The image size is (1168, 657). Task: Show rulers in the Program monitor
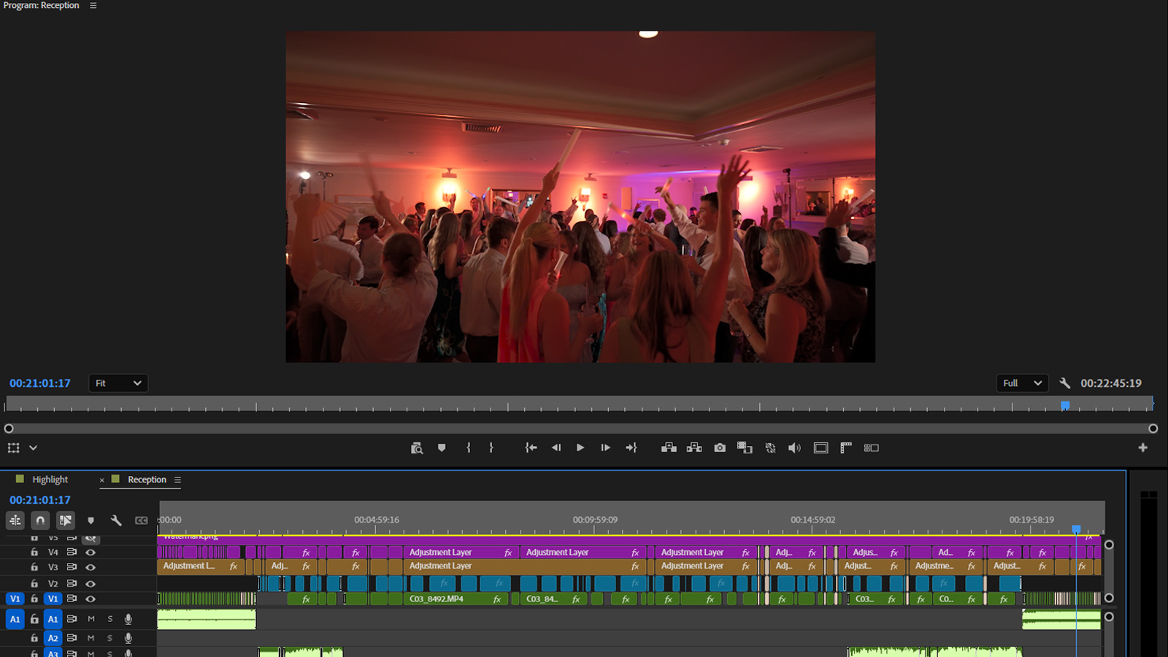pos(846,447)
